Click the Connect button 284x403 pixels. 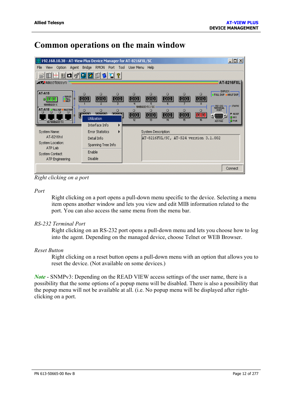coord(232,169)
